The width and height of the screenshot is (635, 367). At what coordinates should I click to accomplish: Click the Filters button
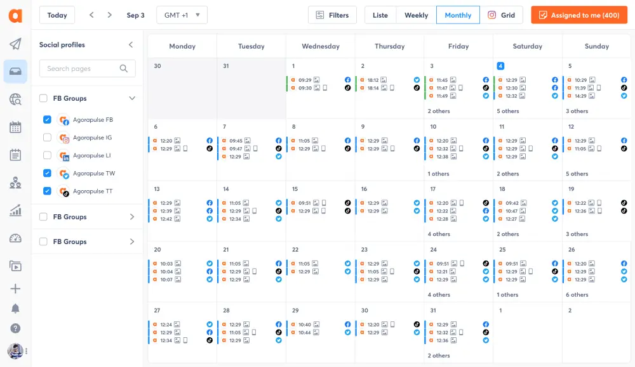click(332, 15)
